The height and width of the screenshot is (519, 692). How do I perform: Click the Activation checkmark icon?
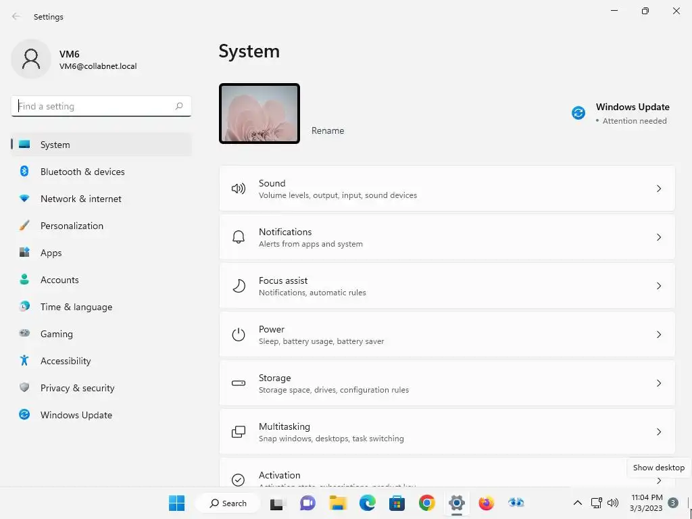coord(239,480)
